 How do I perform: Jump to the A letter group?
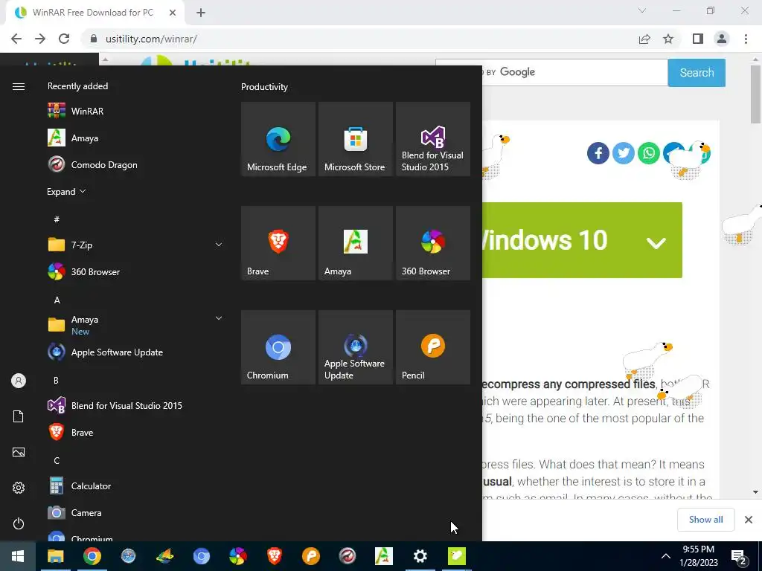point(57,300)
